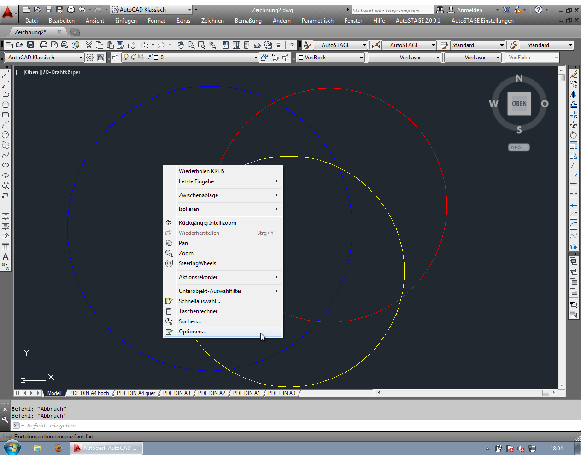Open the Layer Properties Manager icon

click(x=115, y=58)
